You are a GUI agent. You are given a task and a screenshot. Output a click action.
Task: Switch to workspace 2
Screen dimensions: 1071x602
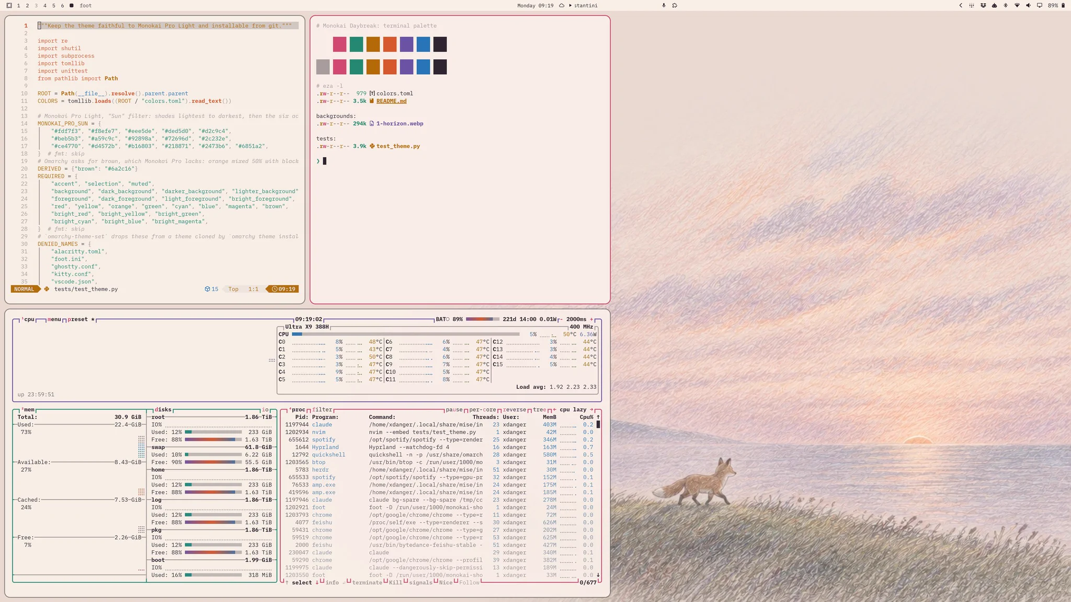click(27, 6)
